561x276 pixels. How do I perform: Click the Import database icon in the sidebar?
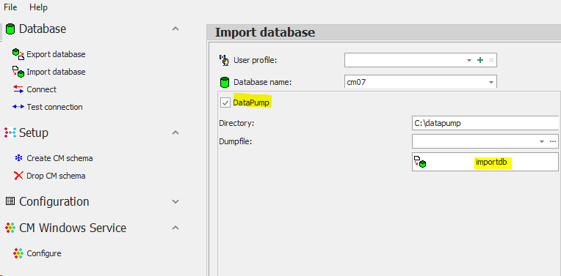[18, 72]
